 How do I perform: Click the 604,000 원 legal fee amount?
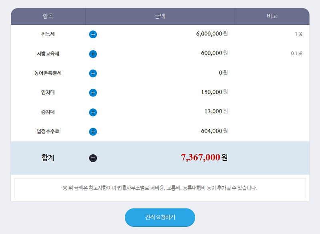click(214, 131)
